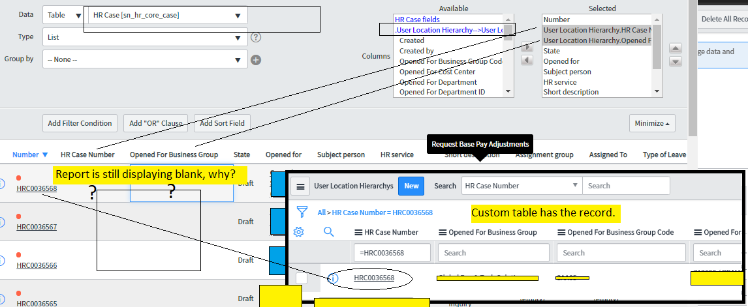Viewport: 748px width, 307px height.
Task: Select Number in the Selected columns list
Action: (556, 20)
